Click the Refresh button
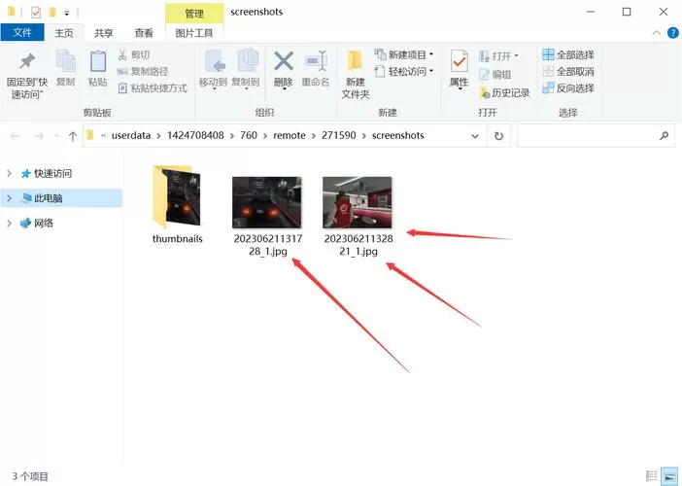This screenshot has height=486, width=682. [499, 136]
